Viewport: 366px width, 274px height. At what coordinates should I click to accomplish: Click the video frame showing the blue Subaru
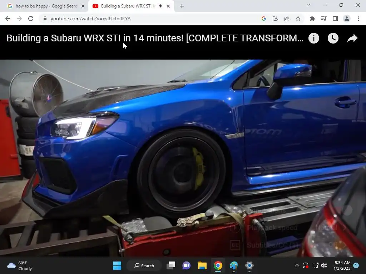click(x=183, y=158)
